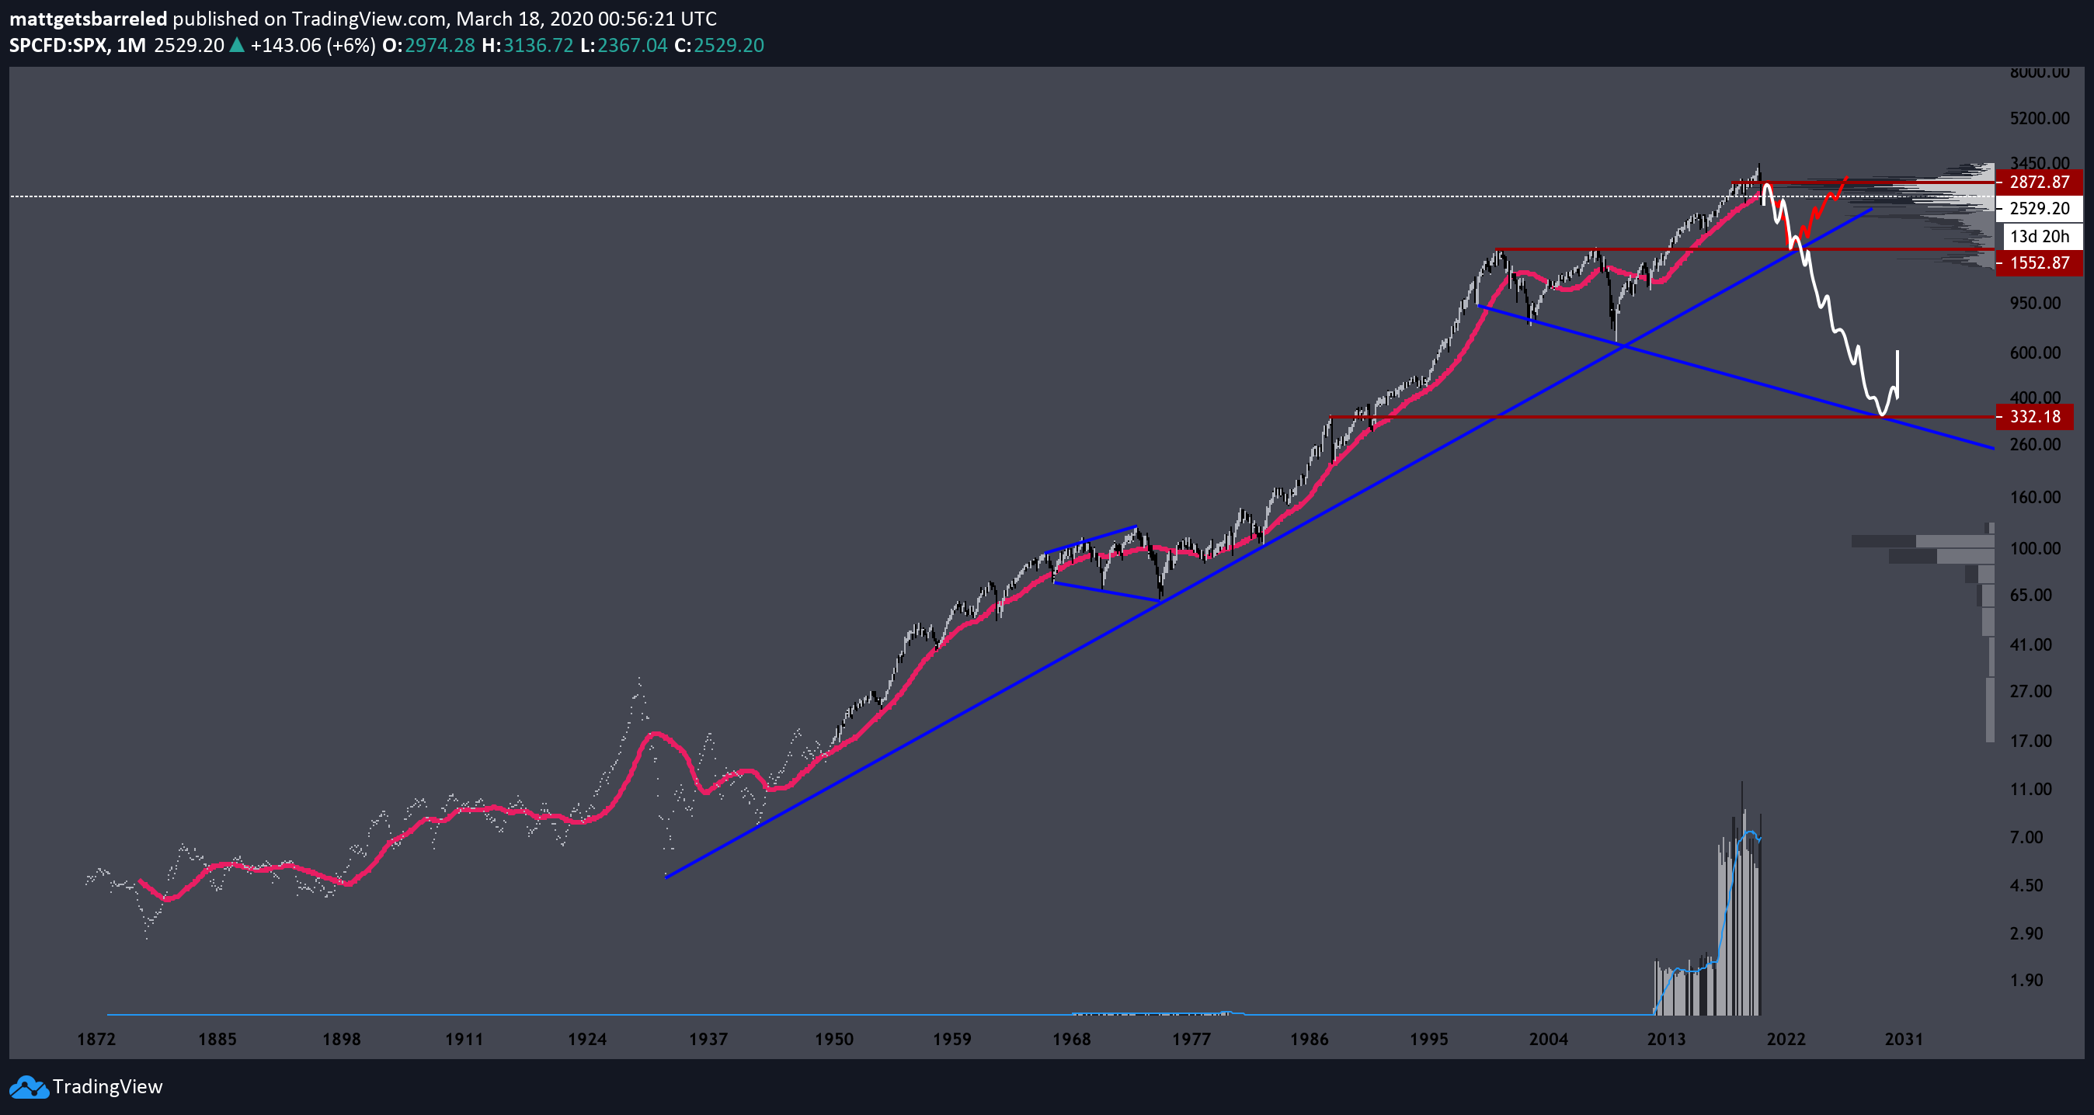Click the high value 3136.72
Viewport: 2094px width, 1115px height.
pyautogui.click(x=538, y=45)
